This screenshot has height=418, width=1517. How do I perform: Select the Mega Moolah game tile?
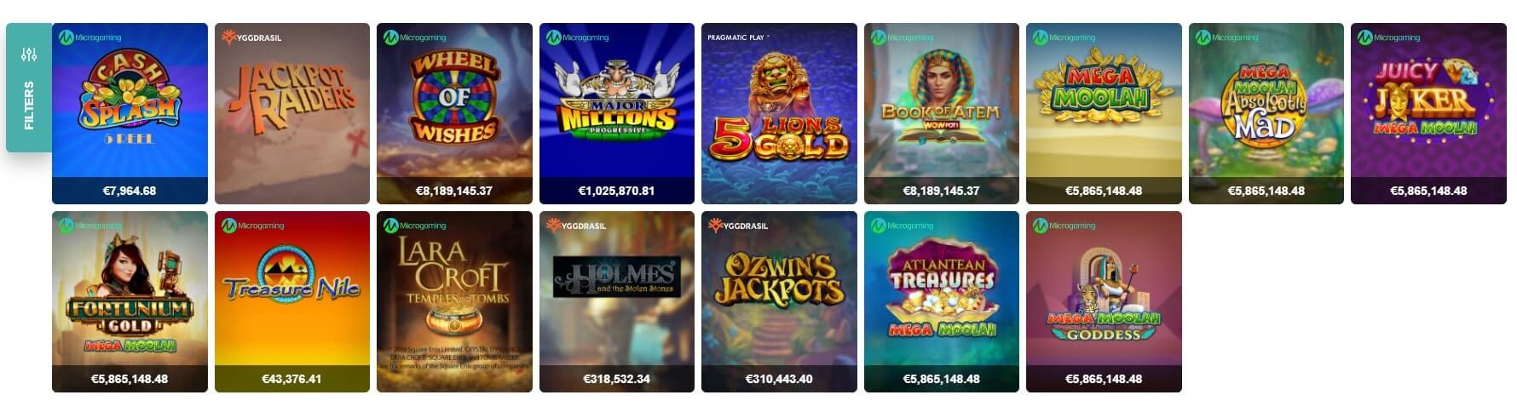click(1104, 113)
